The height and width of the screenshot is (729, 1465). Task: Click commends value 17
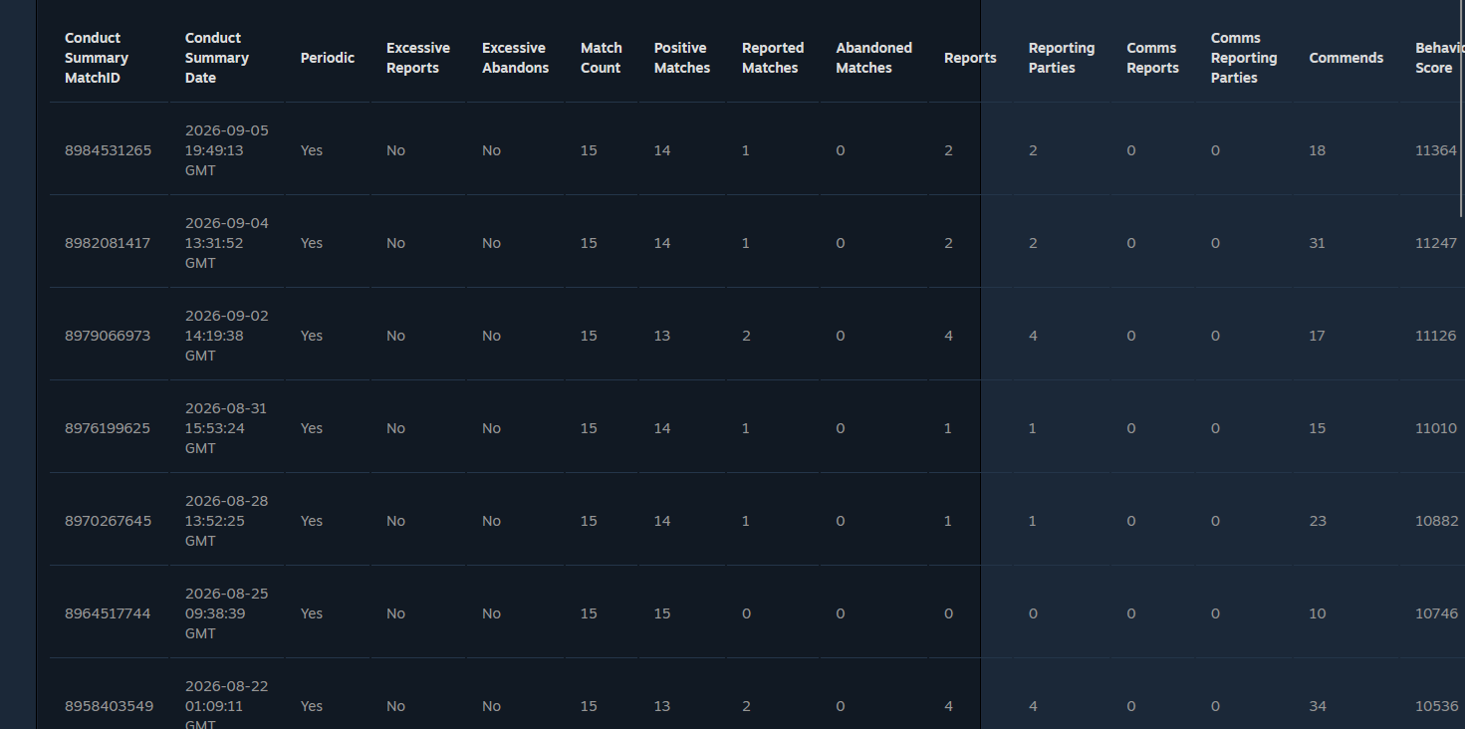click(x=1317, y=336)
